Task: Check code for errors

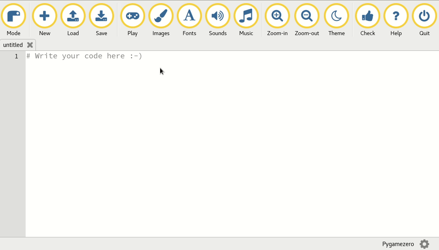Action: point(368,20)
